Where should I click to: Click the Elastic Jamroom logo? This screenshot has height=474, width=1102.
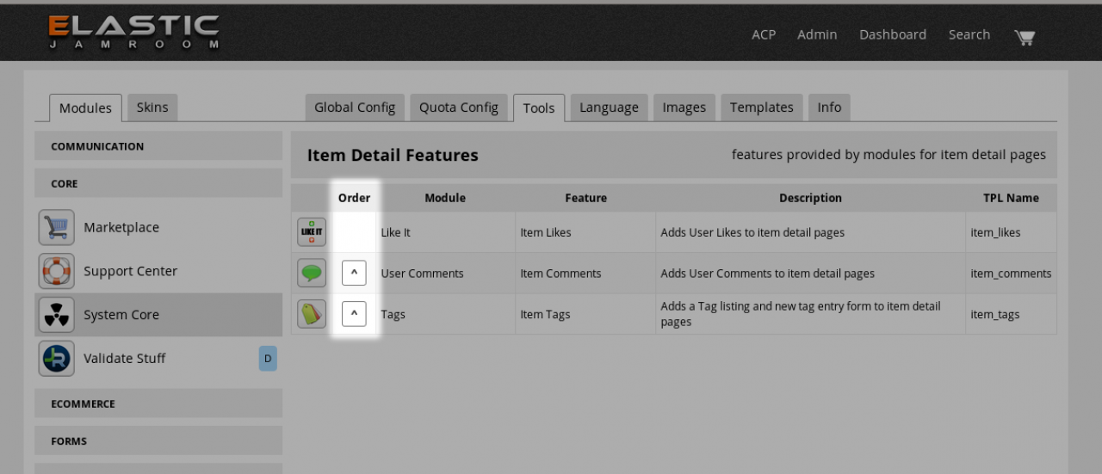tap(133, 32)
